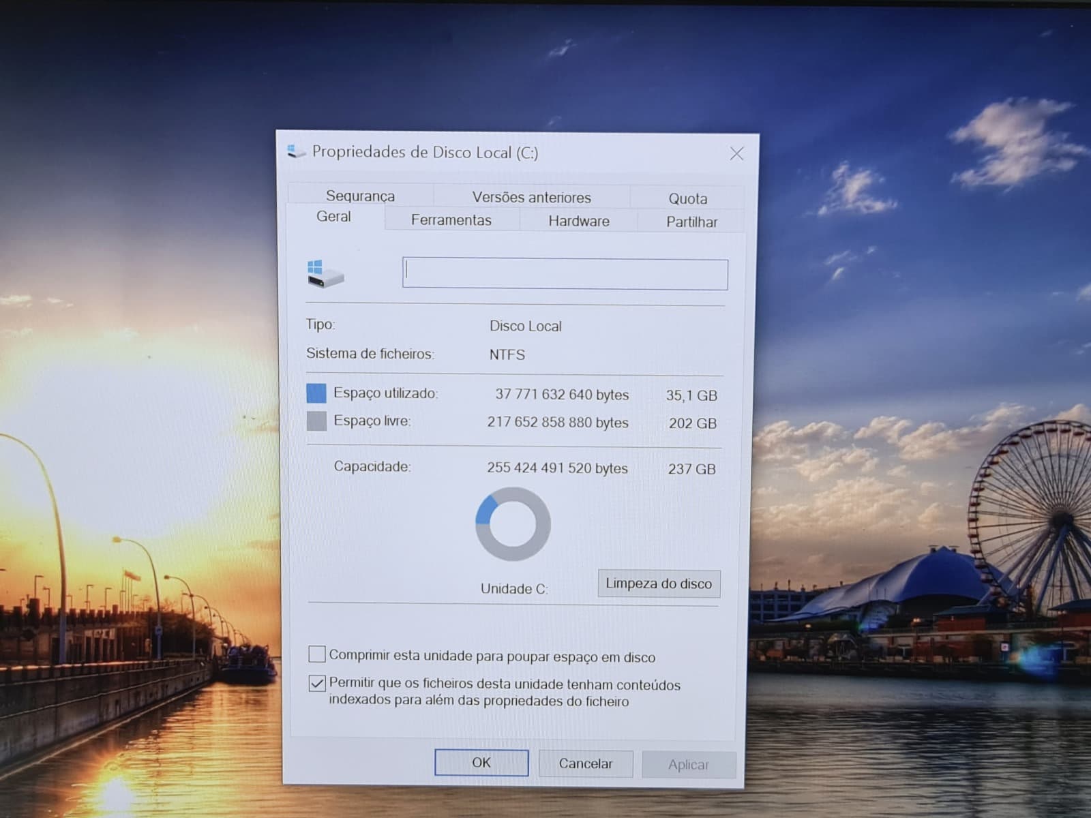Click the Espaço utilizado: label
Viewport: 1091px width, 818px height.
386,393
